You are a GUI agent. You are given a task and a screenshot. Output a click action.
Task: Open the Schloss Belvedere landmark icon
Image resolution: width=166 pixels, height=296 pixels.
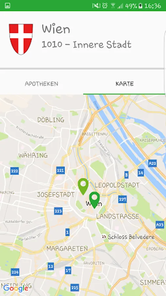[x=104, y=237]
